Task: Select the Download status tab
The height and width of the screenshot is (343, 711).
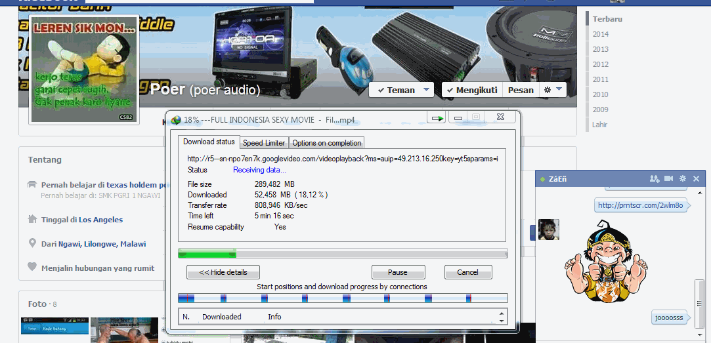Action: tap(209, 142)
